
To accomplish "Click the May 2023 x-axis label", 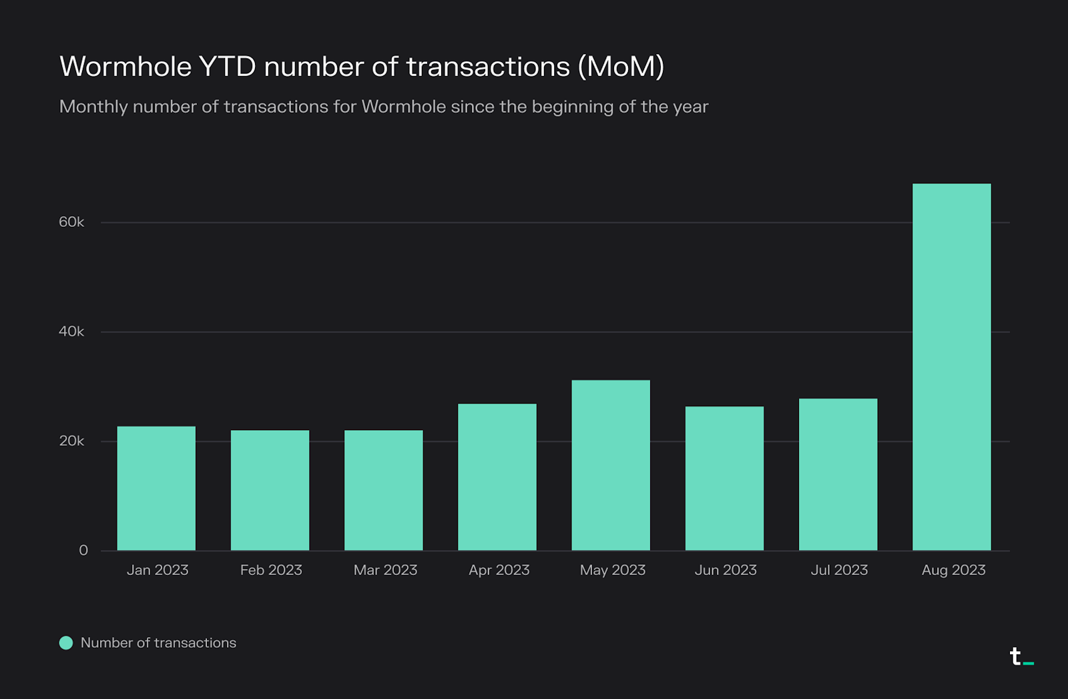I will click(613, 570).
